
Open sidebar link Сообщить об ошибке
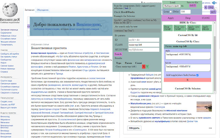(10, 54)
